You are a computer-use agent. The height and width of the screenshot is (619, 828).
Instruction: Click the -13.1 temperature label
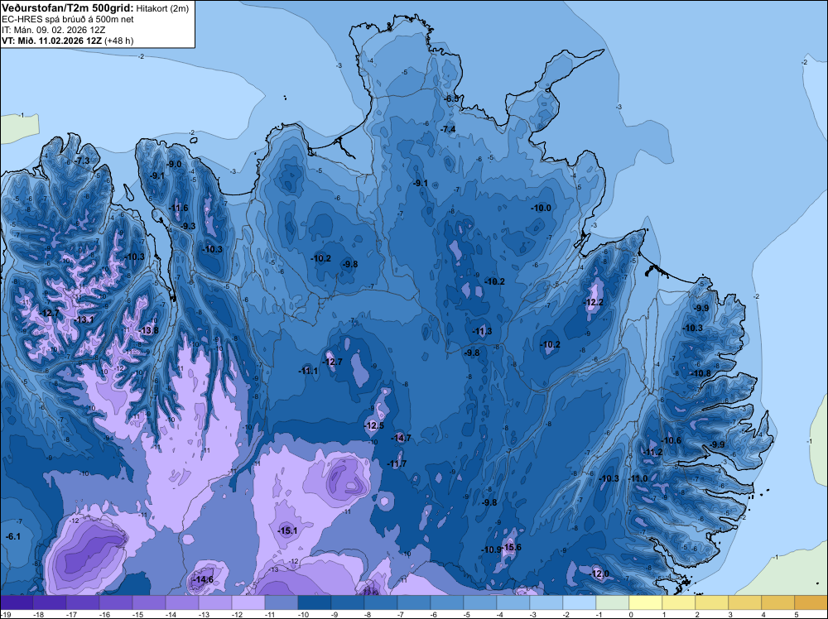click(x=84, y=319)
